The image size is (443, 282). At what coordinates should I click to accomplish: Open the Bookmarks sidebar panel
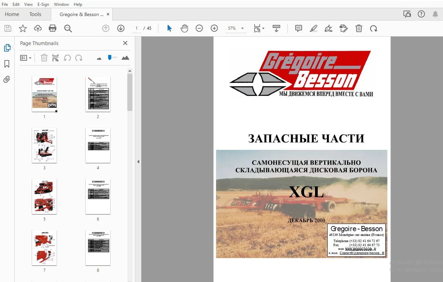[x=7, y=64]
